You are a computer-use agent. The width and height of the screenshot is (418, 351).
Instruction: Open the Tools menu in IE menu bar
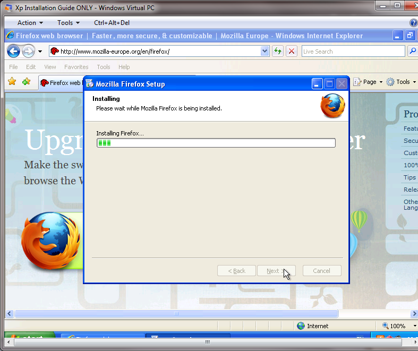tap(104, 67)
